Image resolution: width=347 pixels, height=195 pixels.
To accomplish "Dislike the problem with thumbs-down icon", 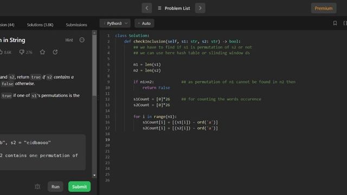I will tap(22, 52).
